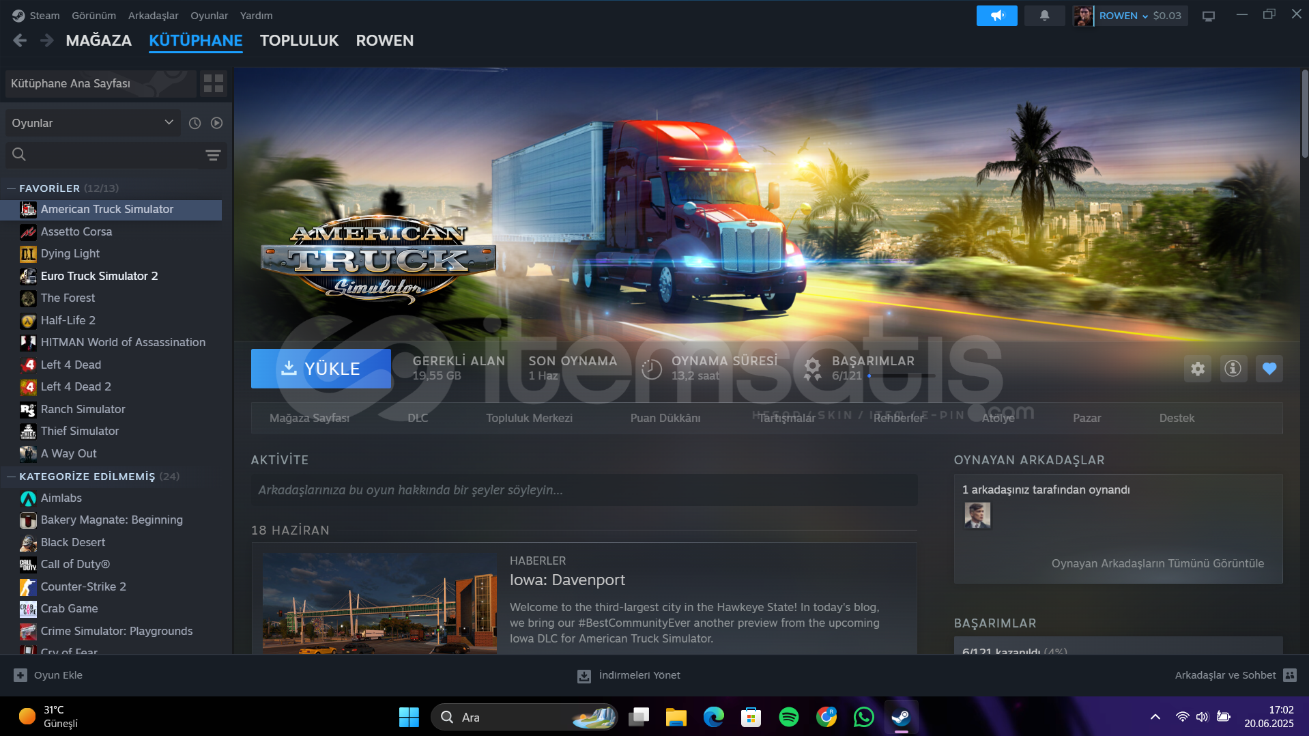Open the library advanced filter options icon
The height and width of the screenshot is (736, 1309).
[213, 155]
